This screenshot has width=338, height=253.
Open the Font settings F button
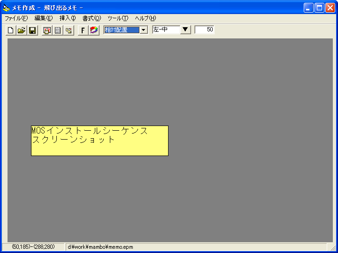tap(83, 30)
